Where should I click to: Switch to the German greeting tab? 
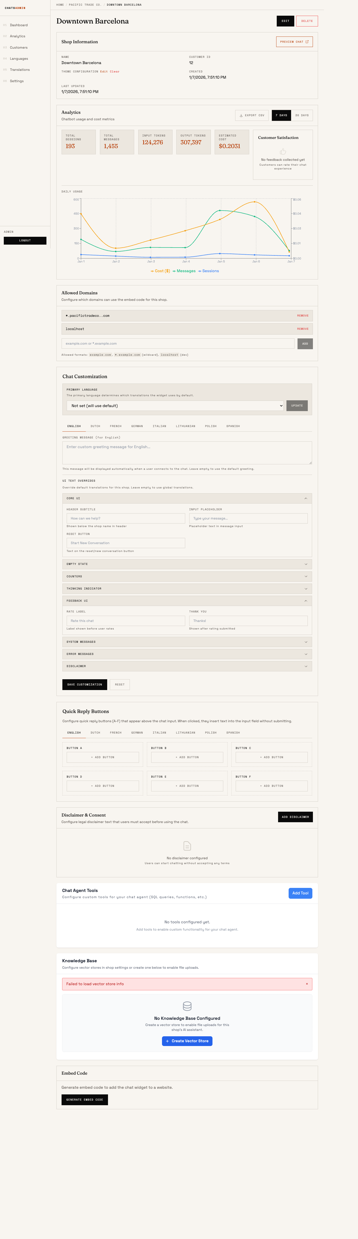point(137,426)
